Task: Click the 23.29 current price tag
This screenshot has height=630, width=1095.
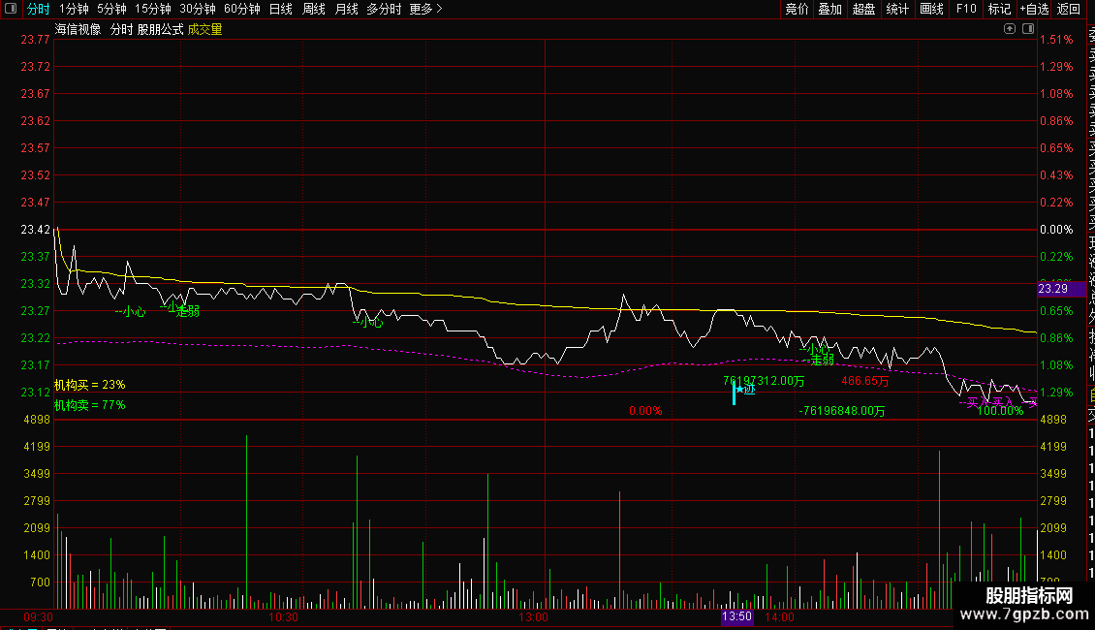Action: pyautogui.click(x=1061, y=289)
